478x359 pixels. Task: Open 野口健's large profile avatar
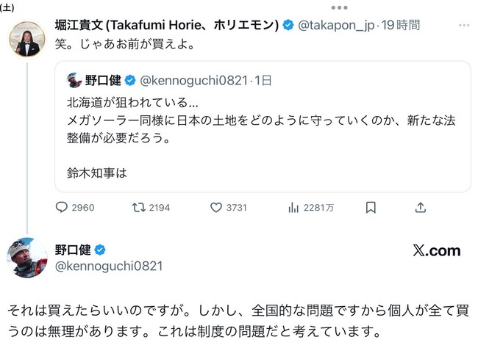point(27,257)
